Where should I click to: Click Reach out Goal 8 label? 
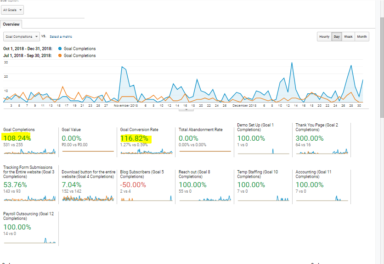(x=194, y=174)
